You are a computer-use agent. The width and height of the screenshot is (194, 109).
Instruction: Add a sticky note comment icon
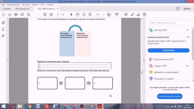(x=126, y=15)
